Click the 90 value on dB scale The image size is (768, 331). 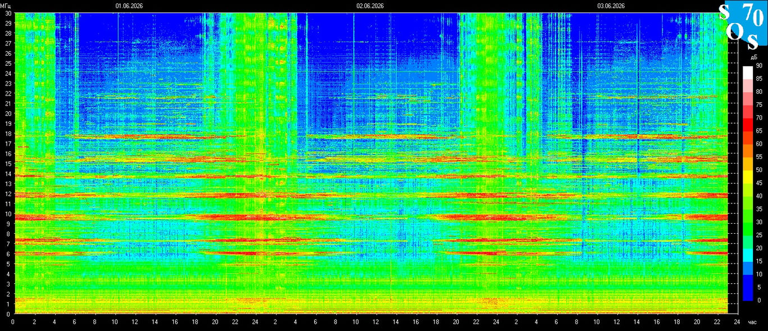[758, 66]
